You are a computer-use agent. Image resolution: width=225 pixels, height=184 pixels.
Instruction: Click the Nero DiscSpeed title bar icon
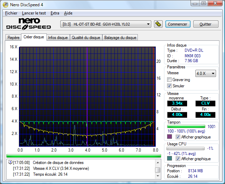(x=6, y=4)
